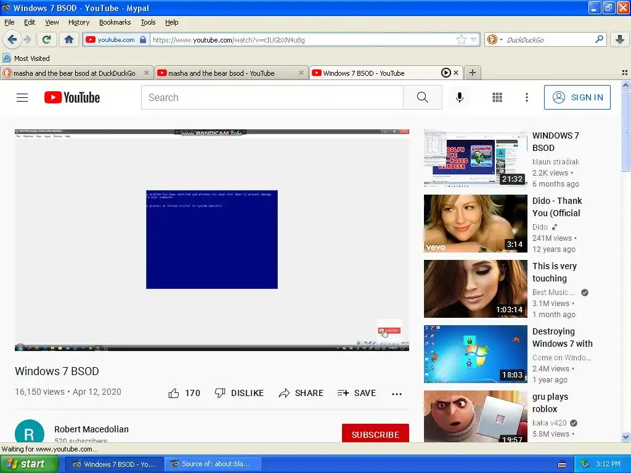The width and height of the screenshot is (631, 473).
Task: Open the Destroying Windows 7 video thumbnail
Action: click(475, 354)
